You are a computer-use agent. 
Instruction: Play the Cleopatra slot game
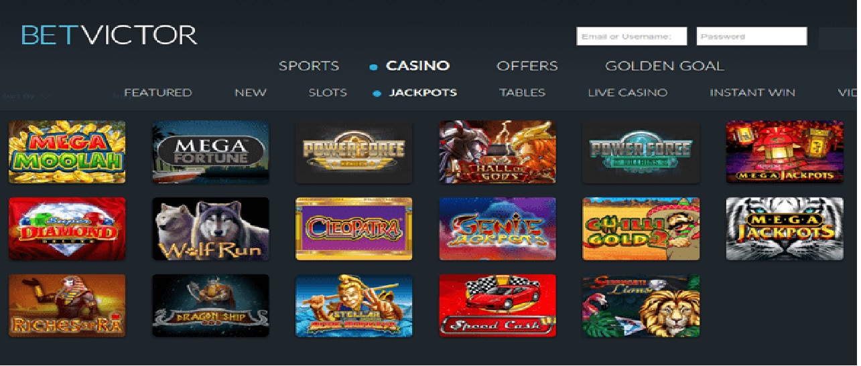point(354,229)
